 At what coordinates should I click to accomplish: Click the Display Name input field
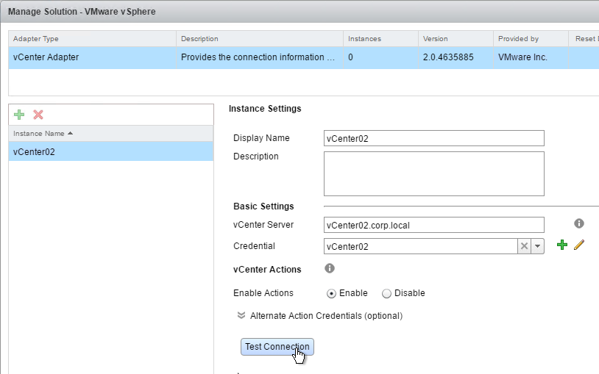pyautogui.click(x=433, y=138)
